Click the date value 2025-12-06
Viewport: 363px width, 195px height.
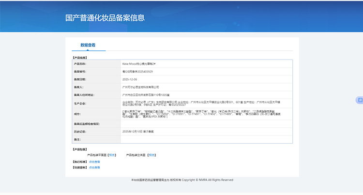pyautogui.click(x=130, y=79)
